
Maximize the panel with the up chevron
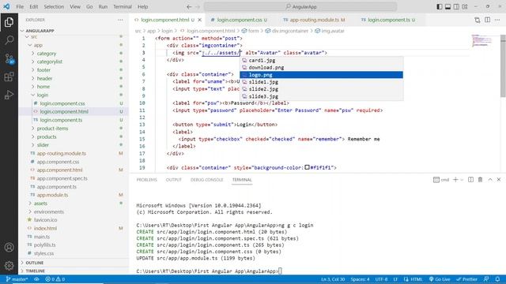[490, 180]
